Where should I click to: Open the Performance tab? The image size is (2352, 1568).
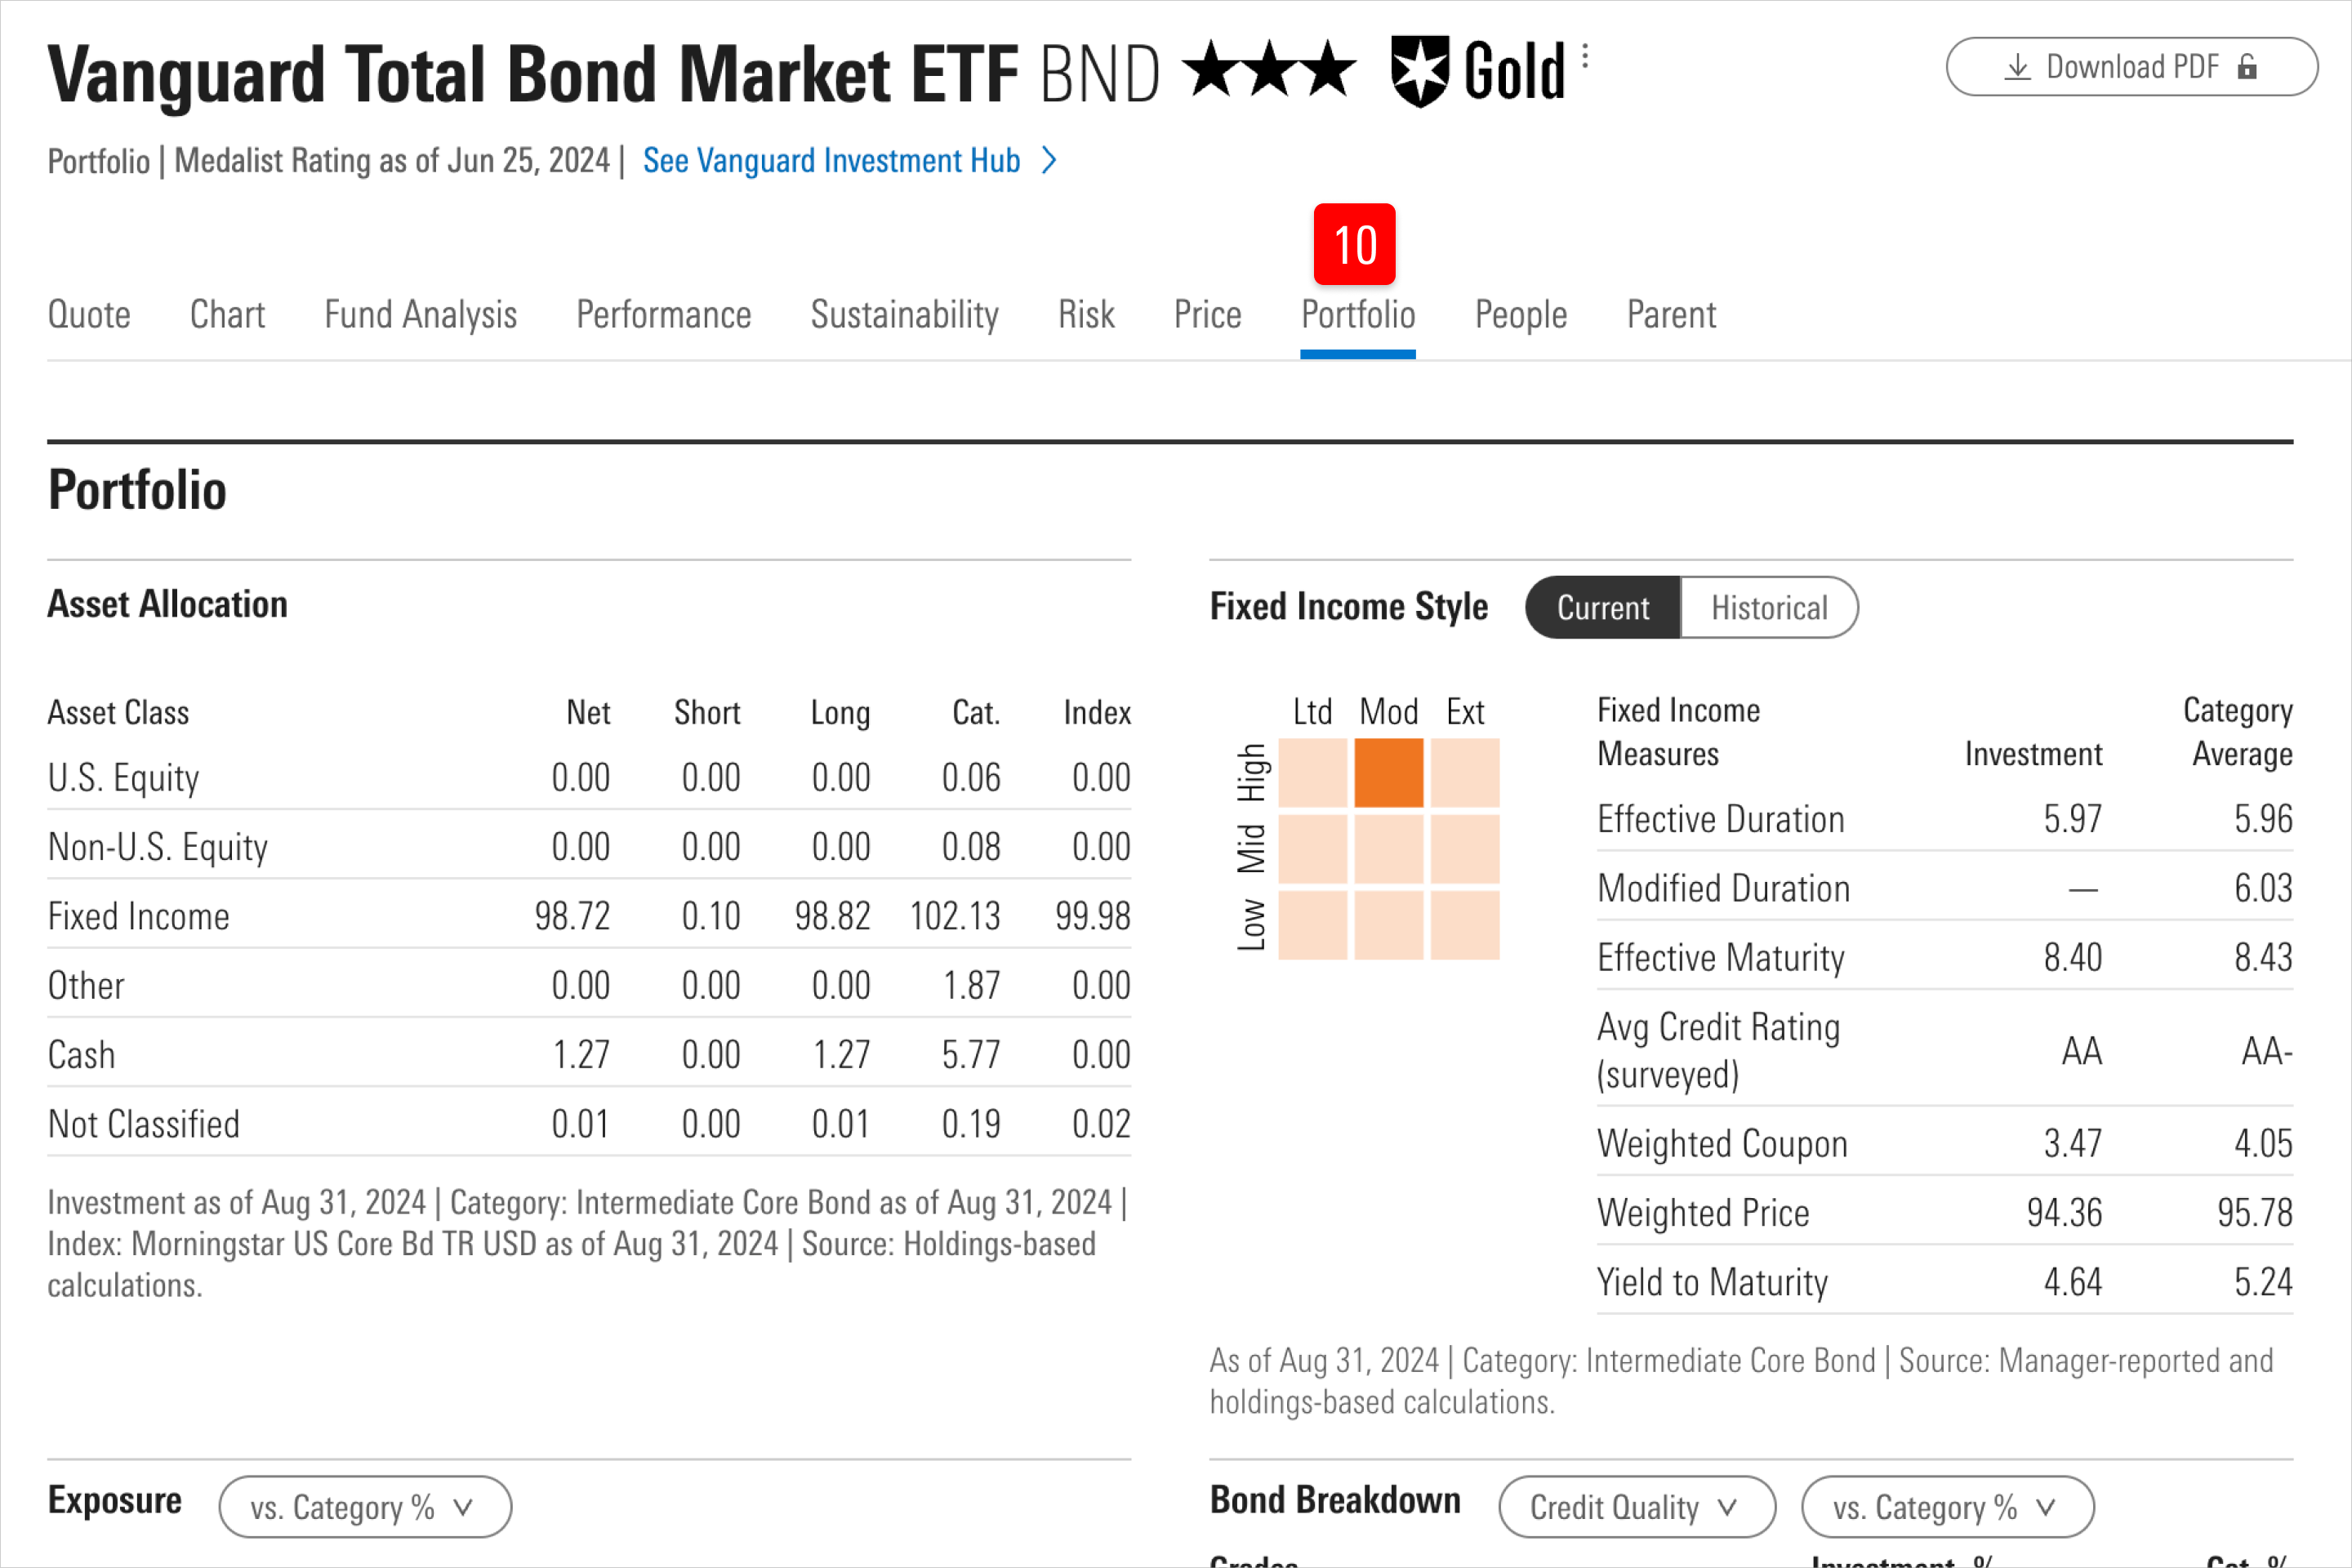pos(663,314)
